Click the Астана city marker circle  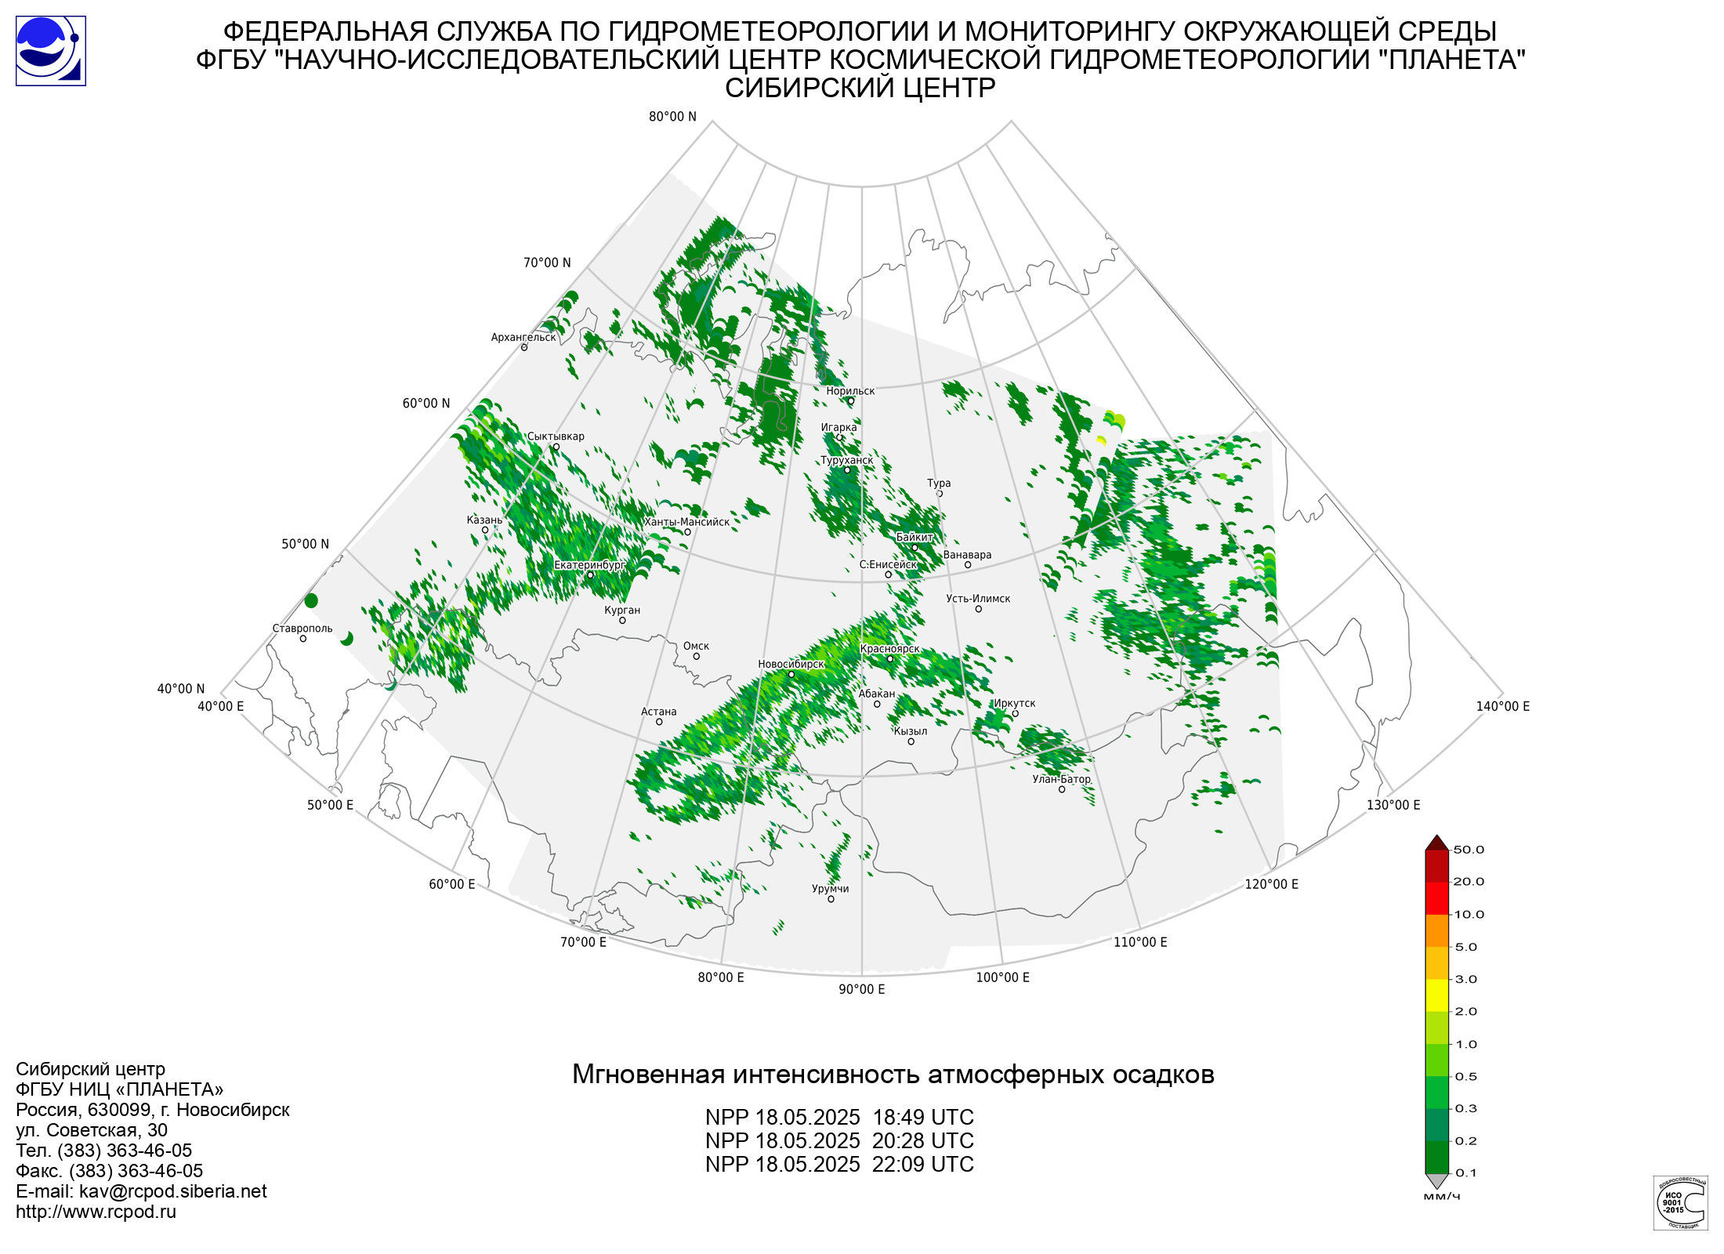(659, 722)
